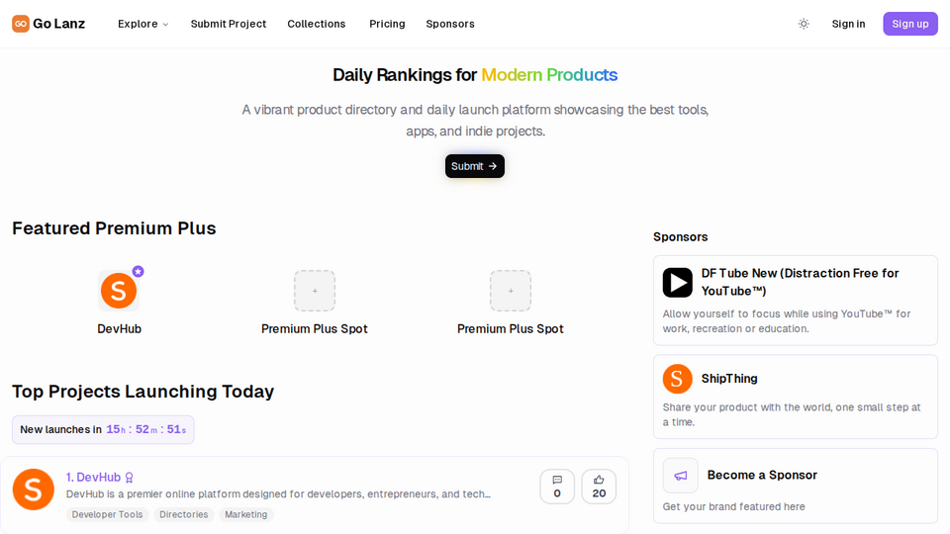Image resolution: width=950 pixels, height=534 pixels.
Task: Select the first empty Premium Plus Spot placeholder
Action: pyautogui.click(x=315, y=291)
